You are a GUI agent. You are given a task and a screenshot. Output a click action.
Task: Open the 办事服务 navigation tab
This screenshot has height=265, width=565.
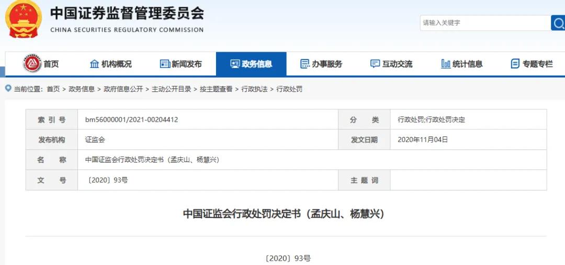coord(321,64)
